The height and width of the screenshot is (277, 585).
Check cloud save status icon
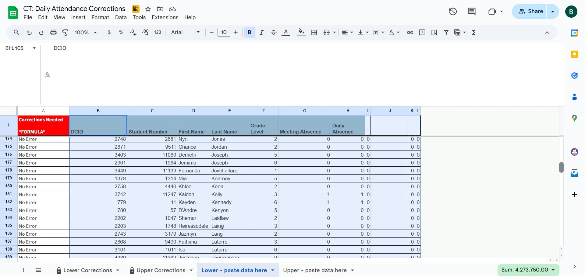[x=172, y=9]
